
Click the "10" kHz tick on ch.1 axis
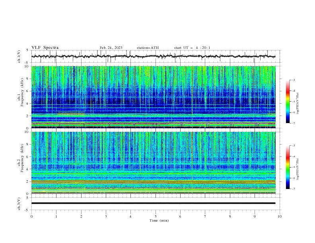click(x=27, y=66)
